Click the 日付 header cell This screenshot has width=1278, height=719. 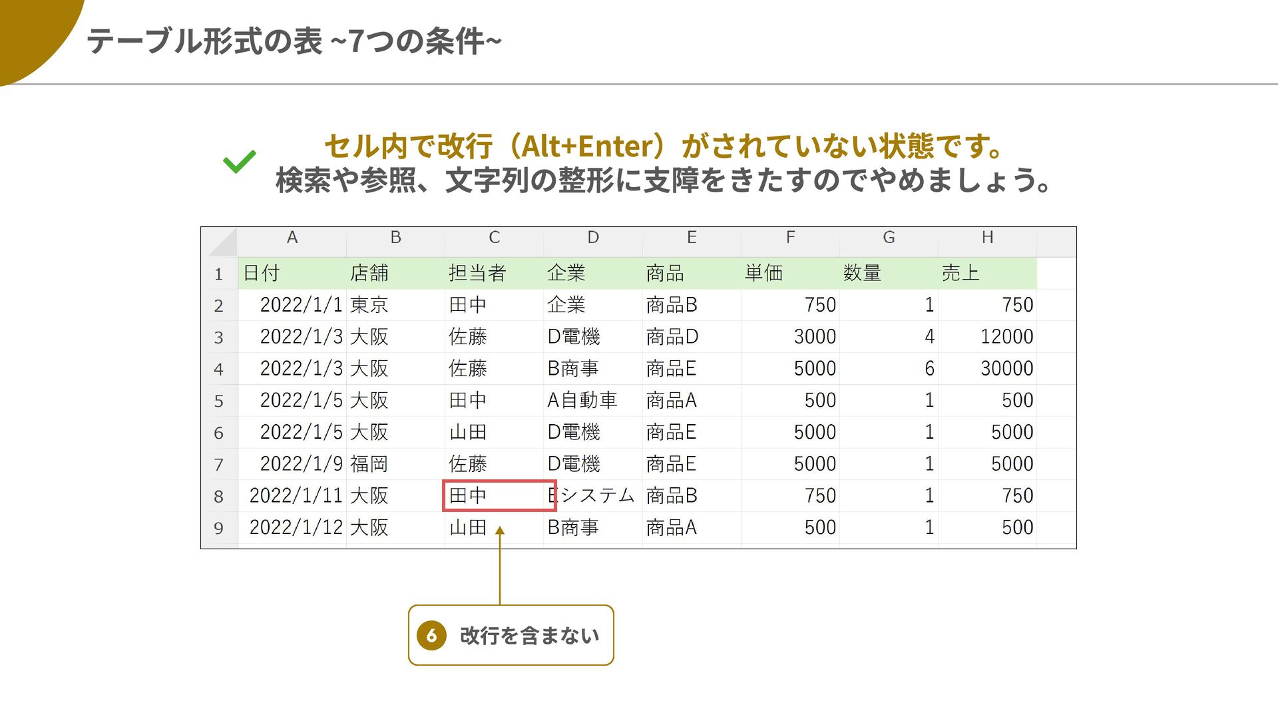(x=292, y=273)
